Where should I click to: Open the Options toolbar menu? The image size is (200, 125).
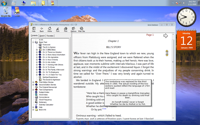[x=73, y=29]
